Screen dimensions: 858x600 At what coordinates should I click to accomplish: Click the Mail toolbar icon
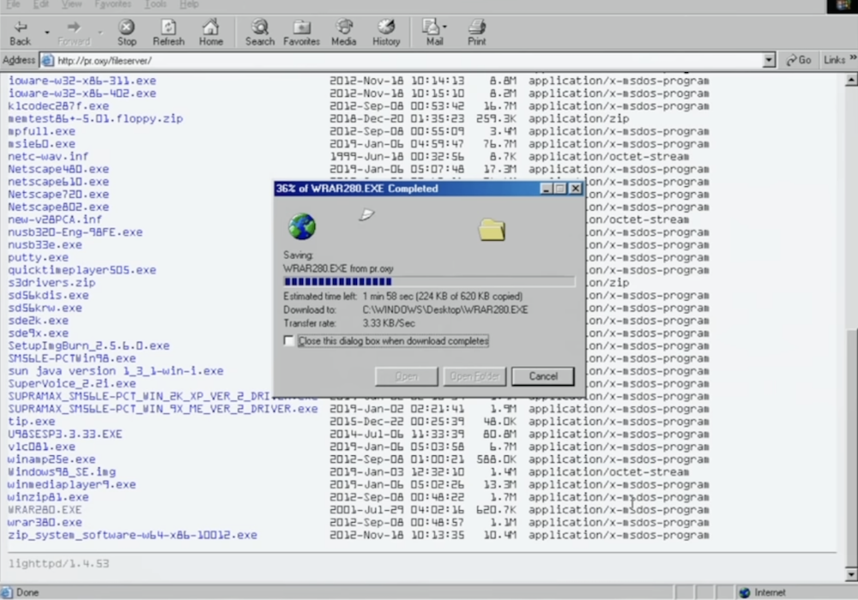(x=432, y=27)
